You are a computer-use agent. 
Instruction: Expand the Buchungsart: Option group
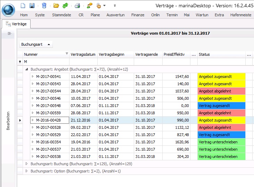(26, 171)
